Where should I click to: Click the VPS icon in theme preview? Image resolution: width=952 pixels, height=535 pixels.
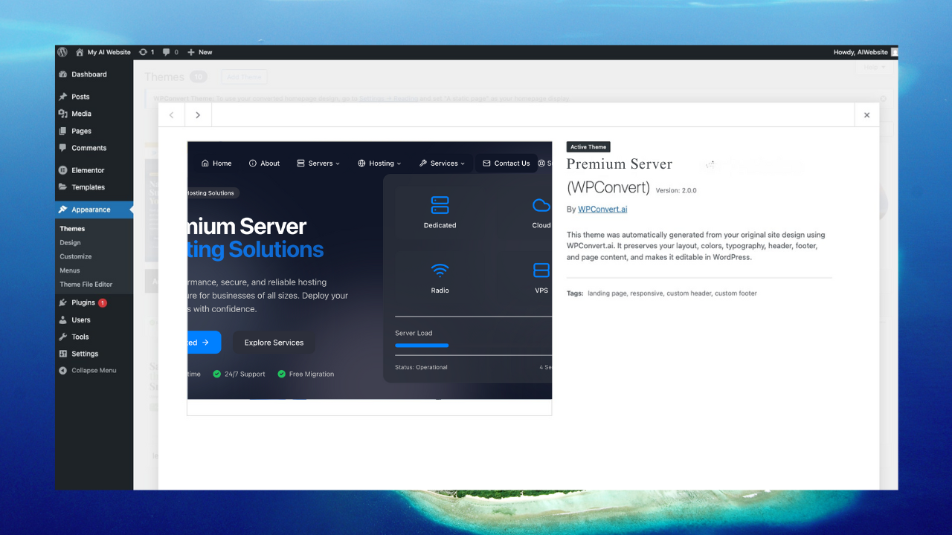pos(541,270)
